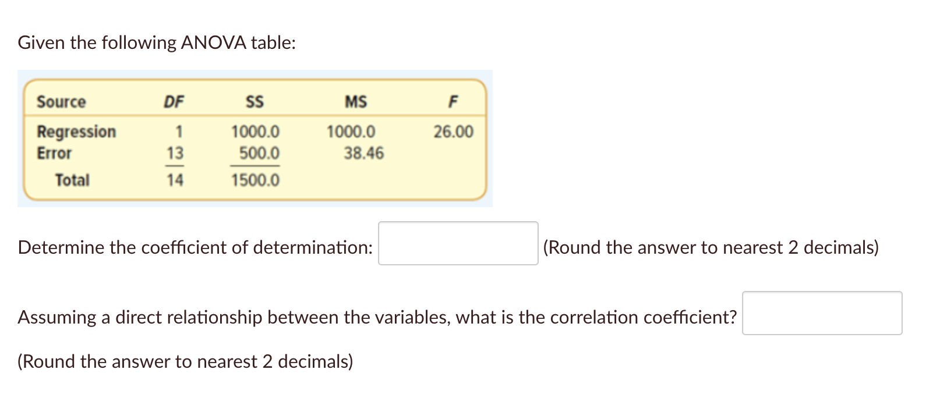Click the 'DF' column header

173,101
